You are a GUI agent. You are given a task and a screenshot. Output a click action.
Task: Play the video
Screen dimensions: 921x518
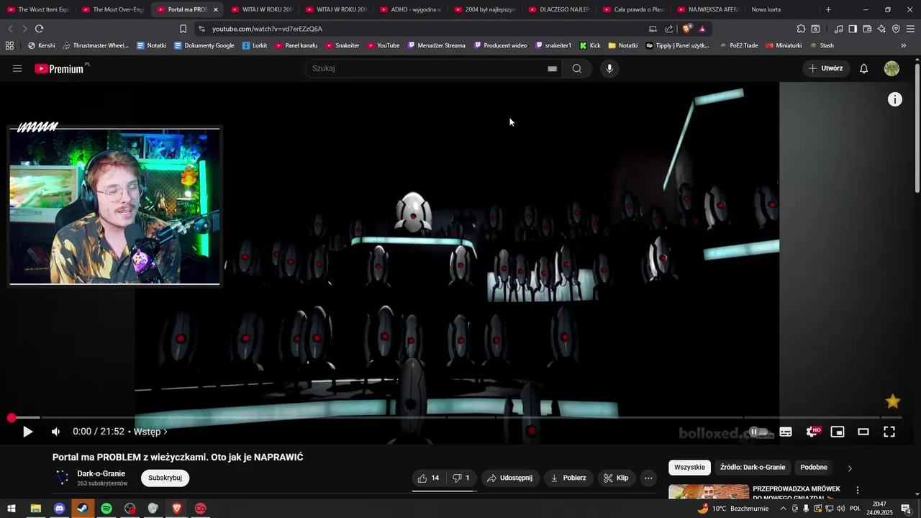(x=27, y=432)
